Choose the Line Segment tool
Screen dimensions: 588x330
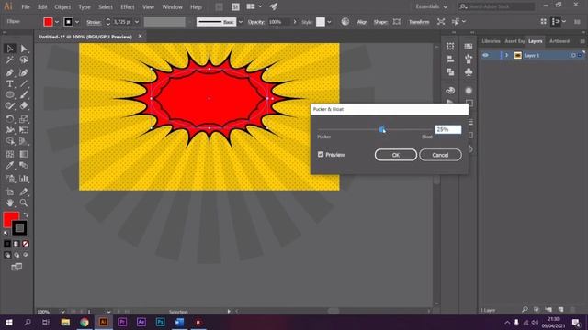24,83
